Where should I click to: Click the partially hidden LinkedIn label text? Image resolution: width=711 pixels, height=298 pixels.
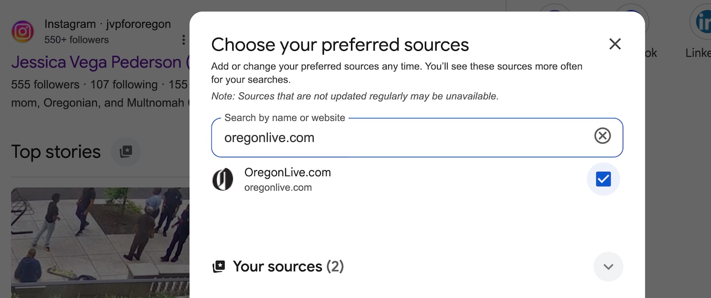coord(698,53)
